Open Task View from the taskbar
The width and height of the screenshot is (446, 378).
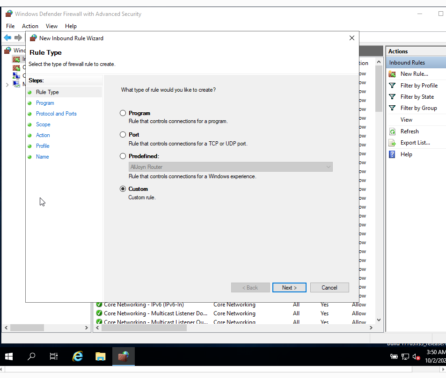[x=53, y=356]
